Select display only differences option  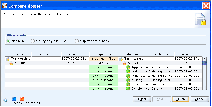32,41
